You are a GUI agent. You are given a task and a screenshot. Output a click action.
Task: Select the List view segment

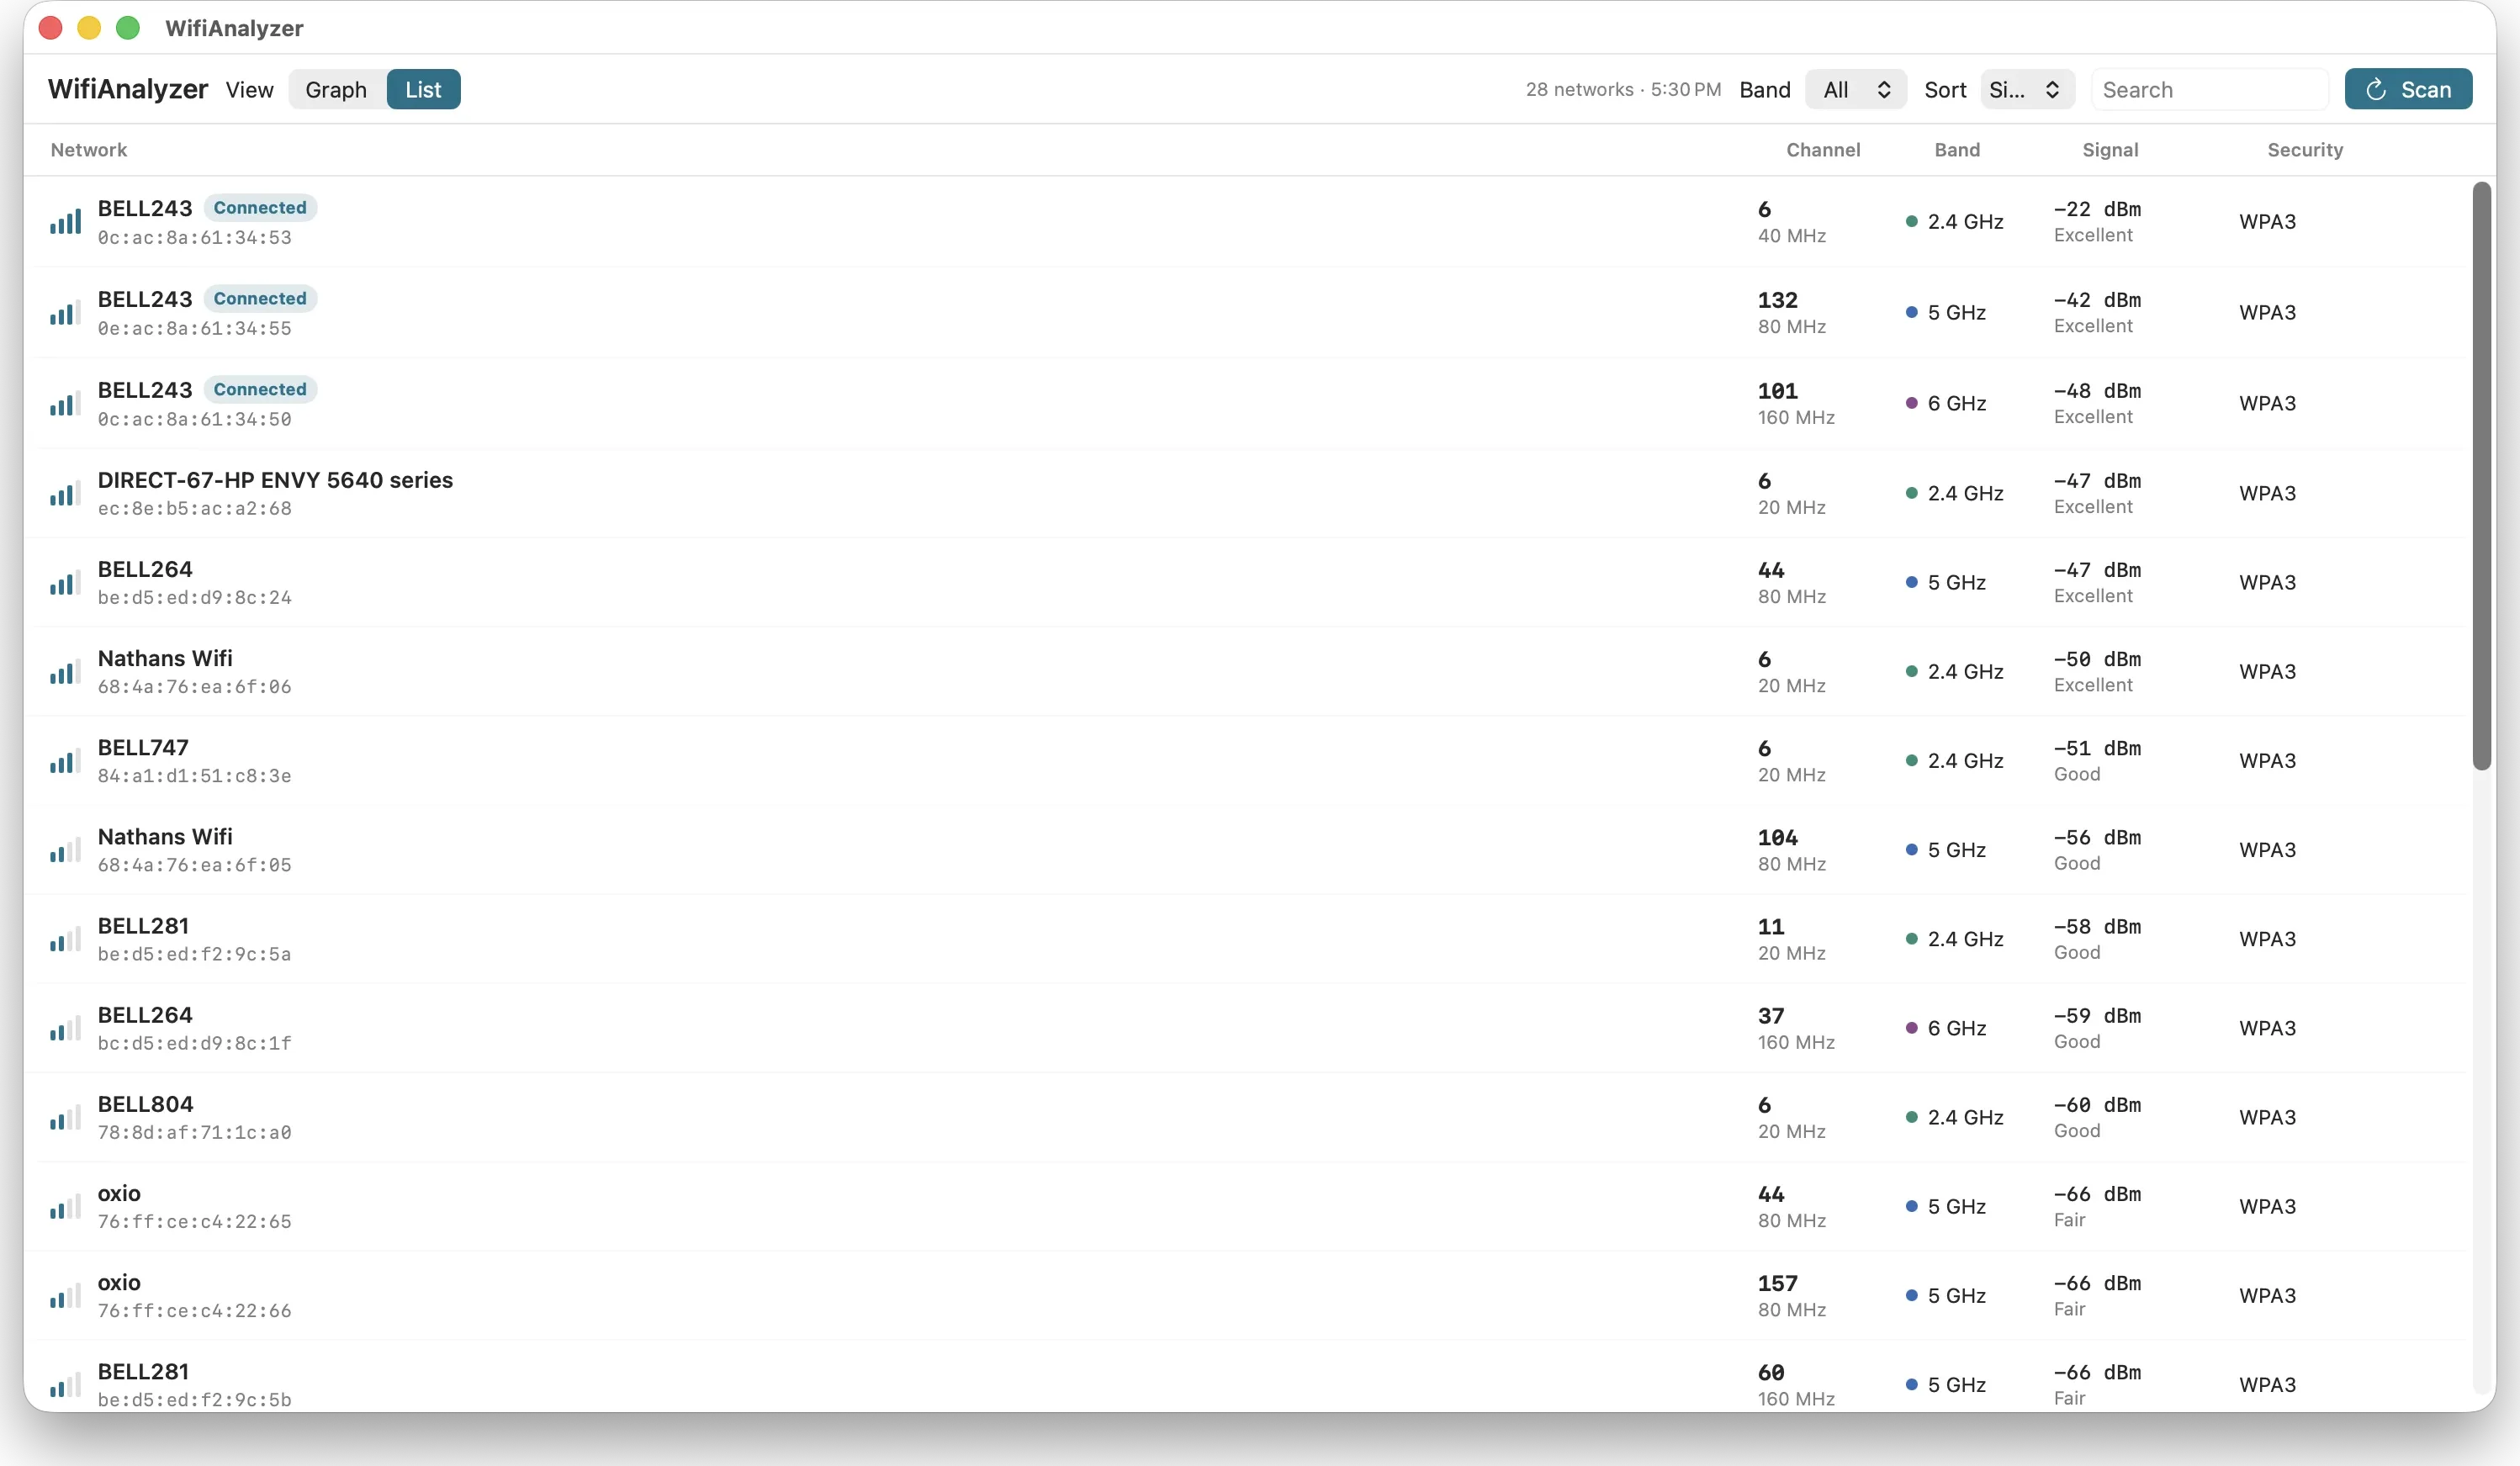(423, 90)
